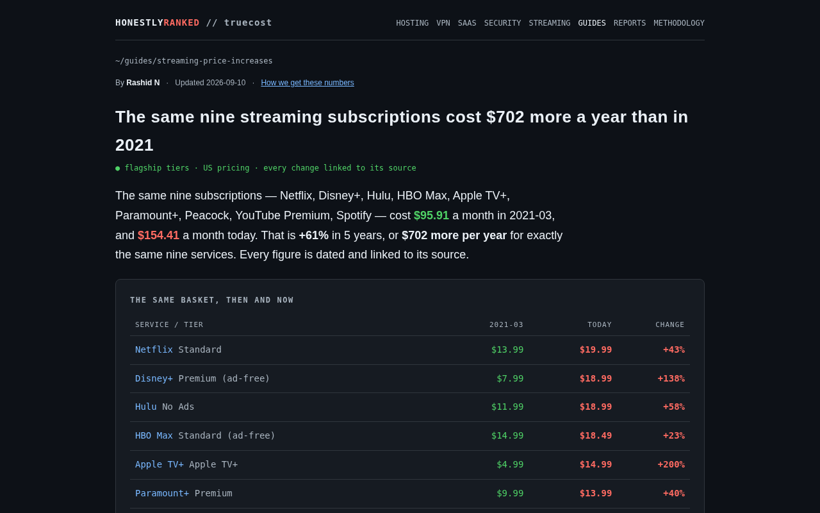Click the 2021-03 column header
The height and width of the screenshot is (513, 820).
pos(506,325)
